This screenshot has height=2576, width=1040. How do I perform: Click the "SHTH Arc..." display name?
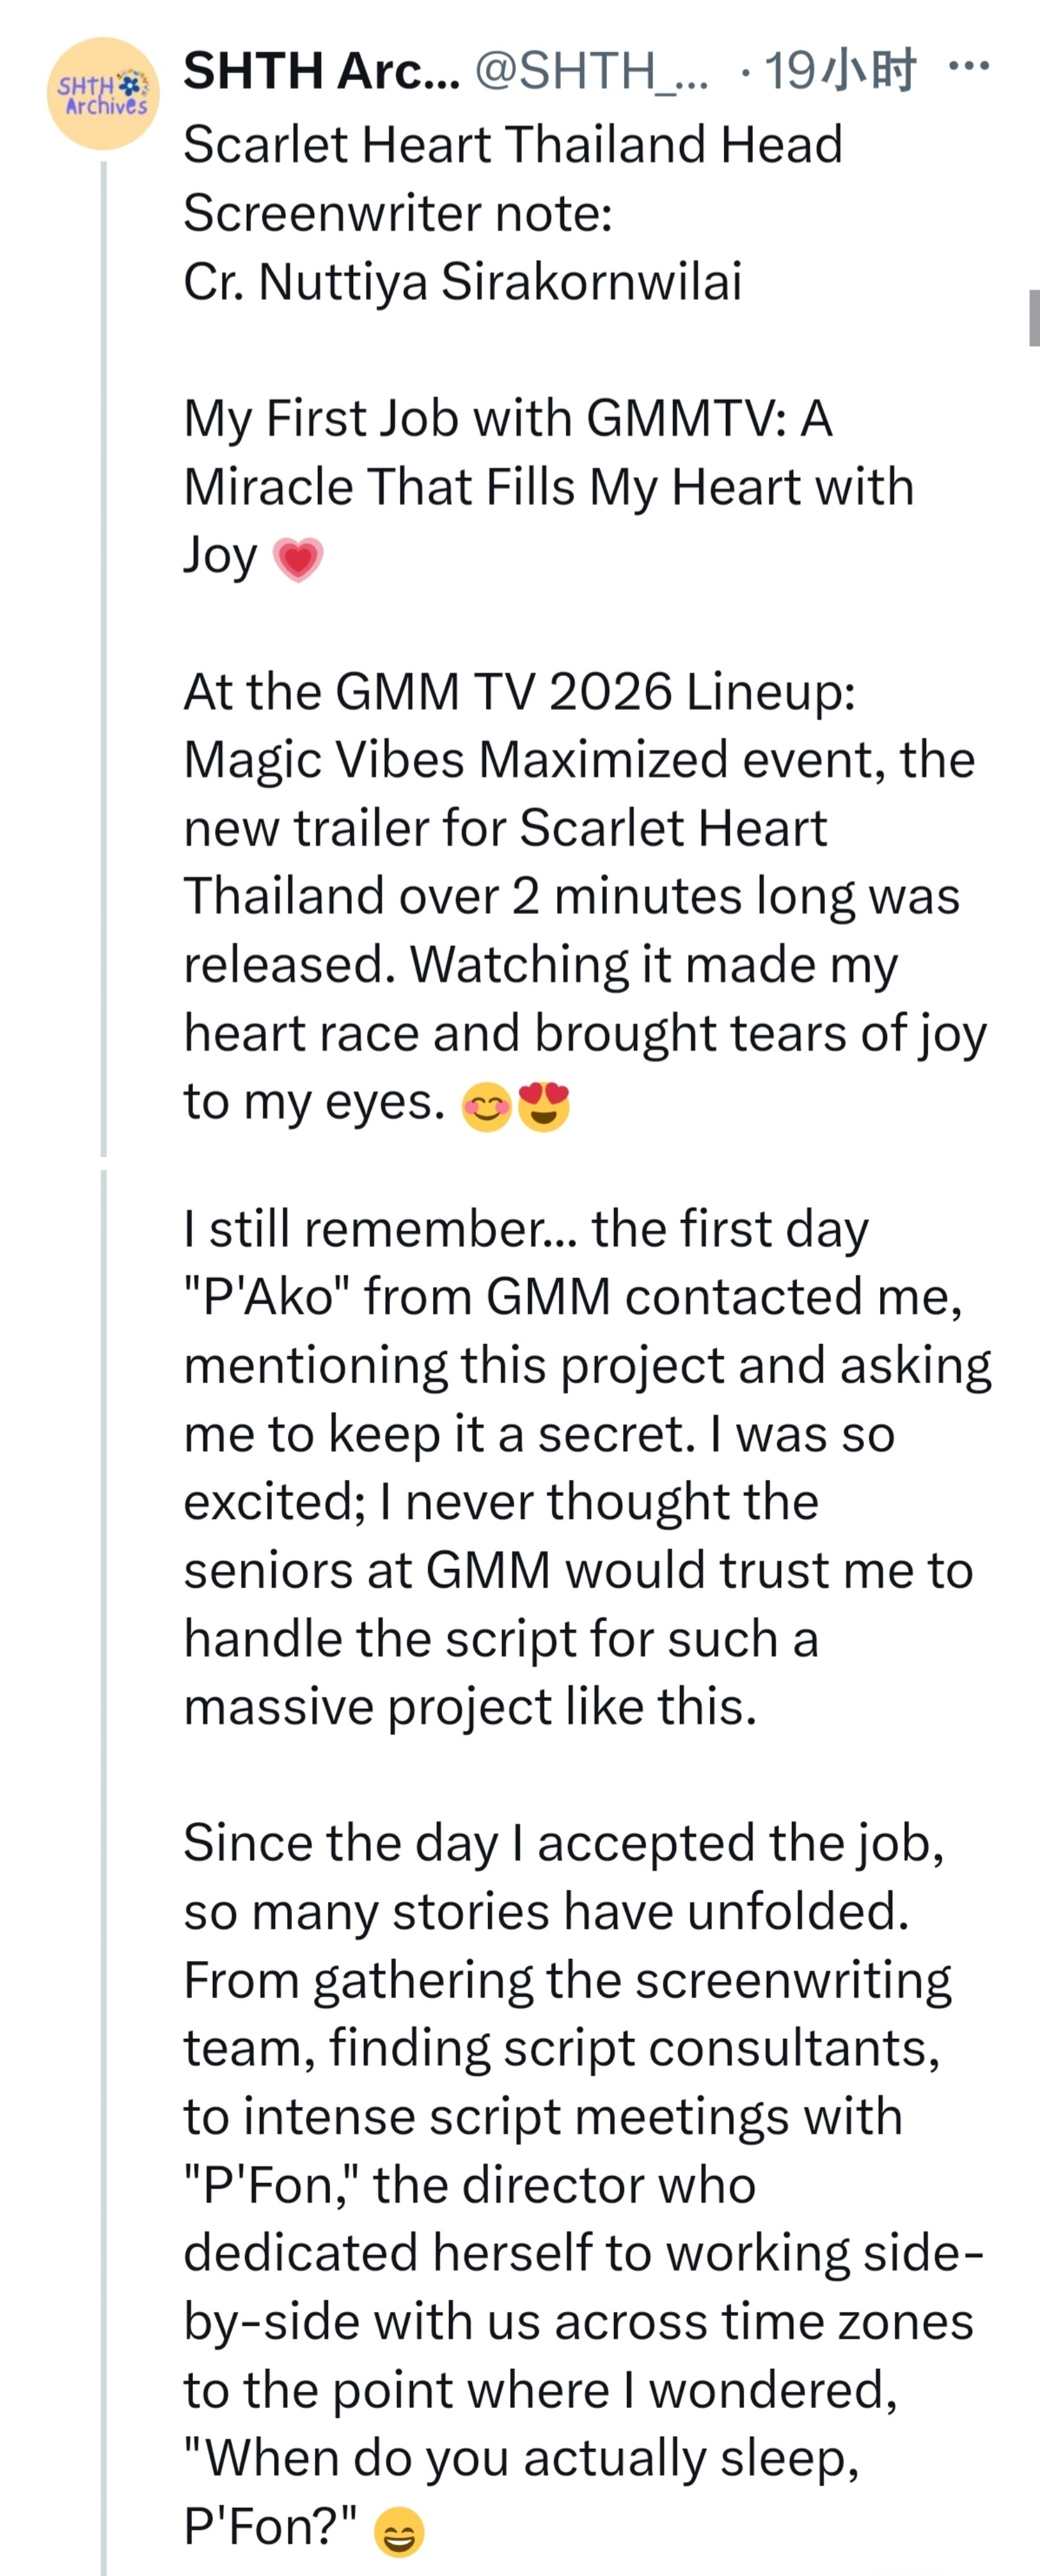[x=321, y=71]
